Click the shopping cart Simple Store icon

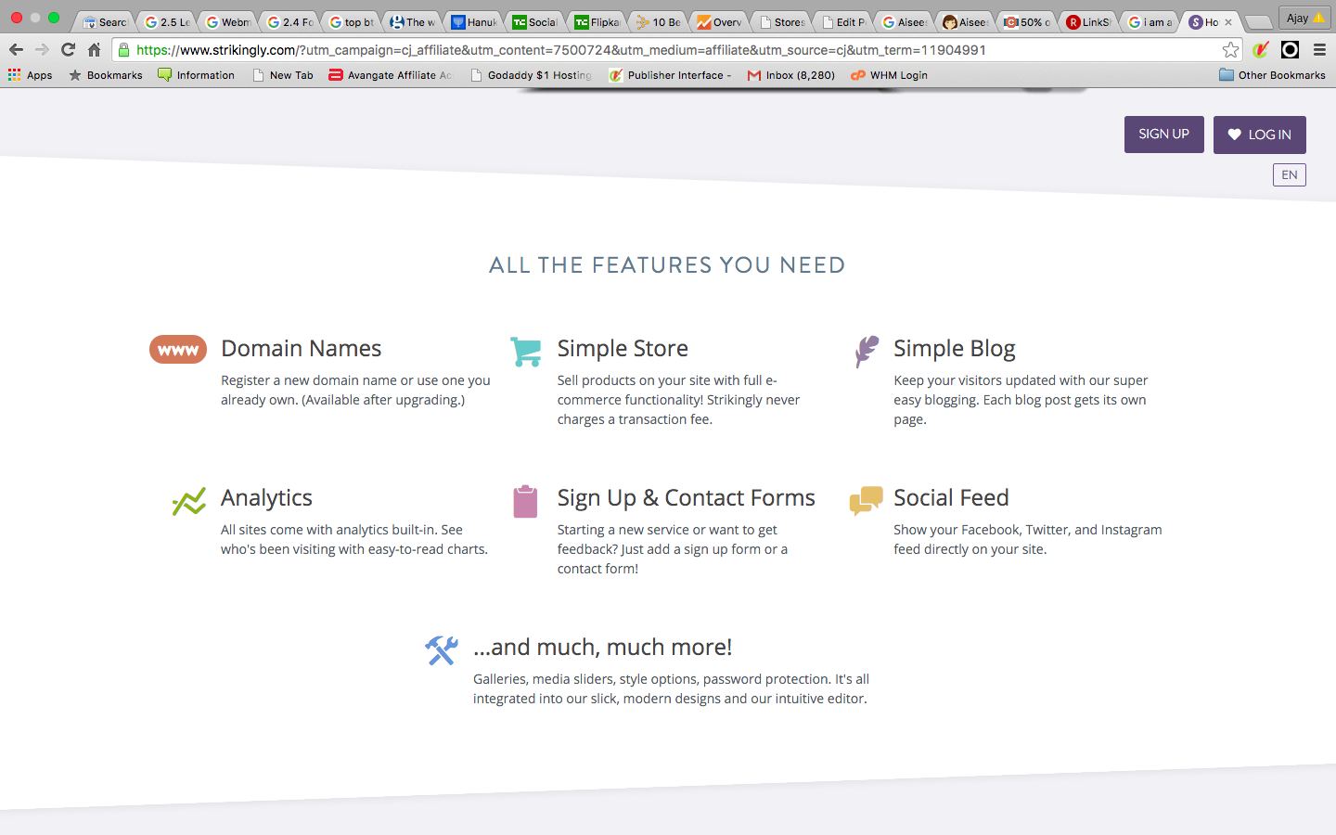pyautogui.click(x=525, y=352)
